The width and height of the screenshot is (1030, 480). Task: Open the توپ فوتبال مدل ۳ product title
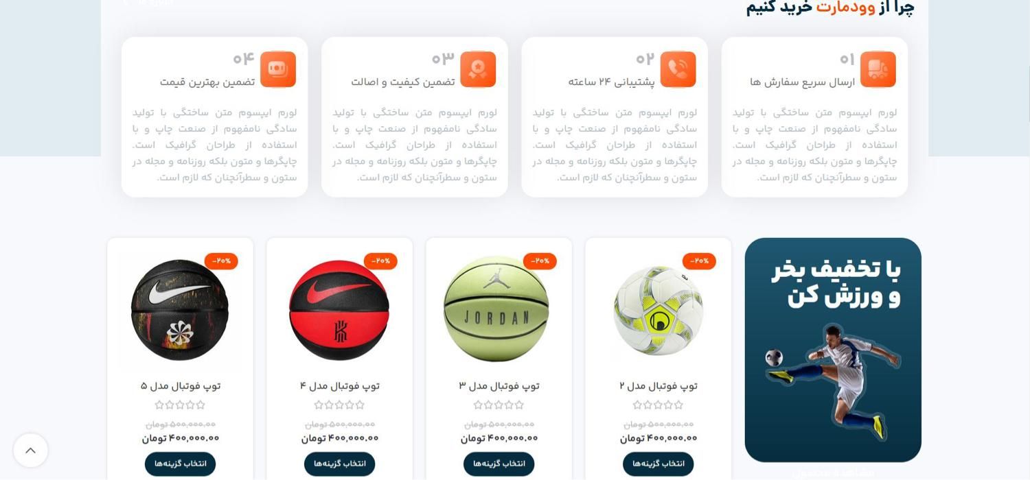499,386
